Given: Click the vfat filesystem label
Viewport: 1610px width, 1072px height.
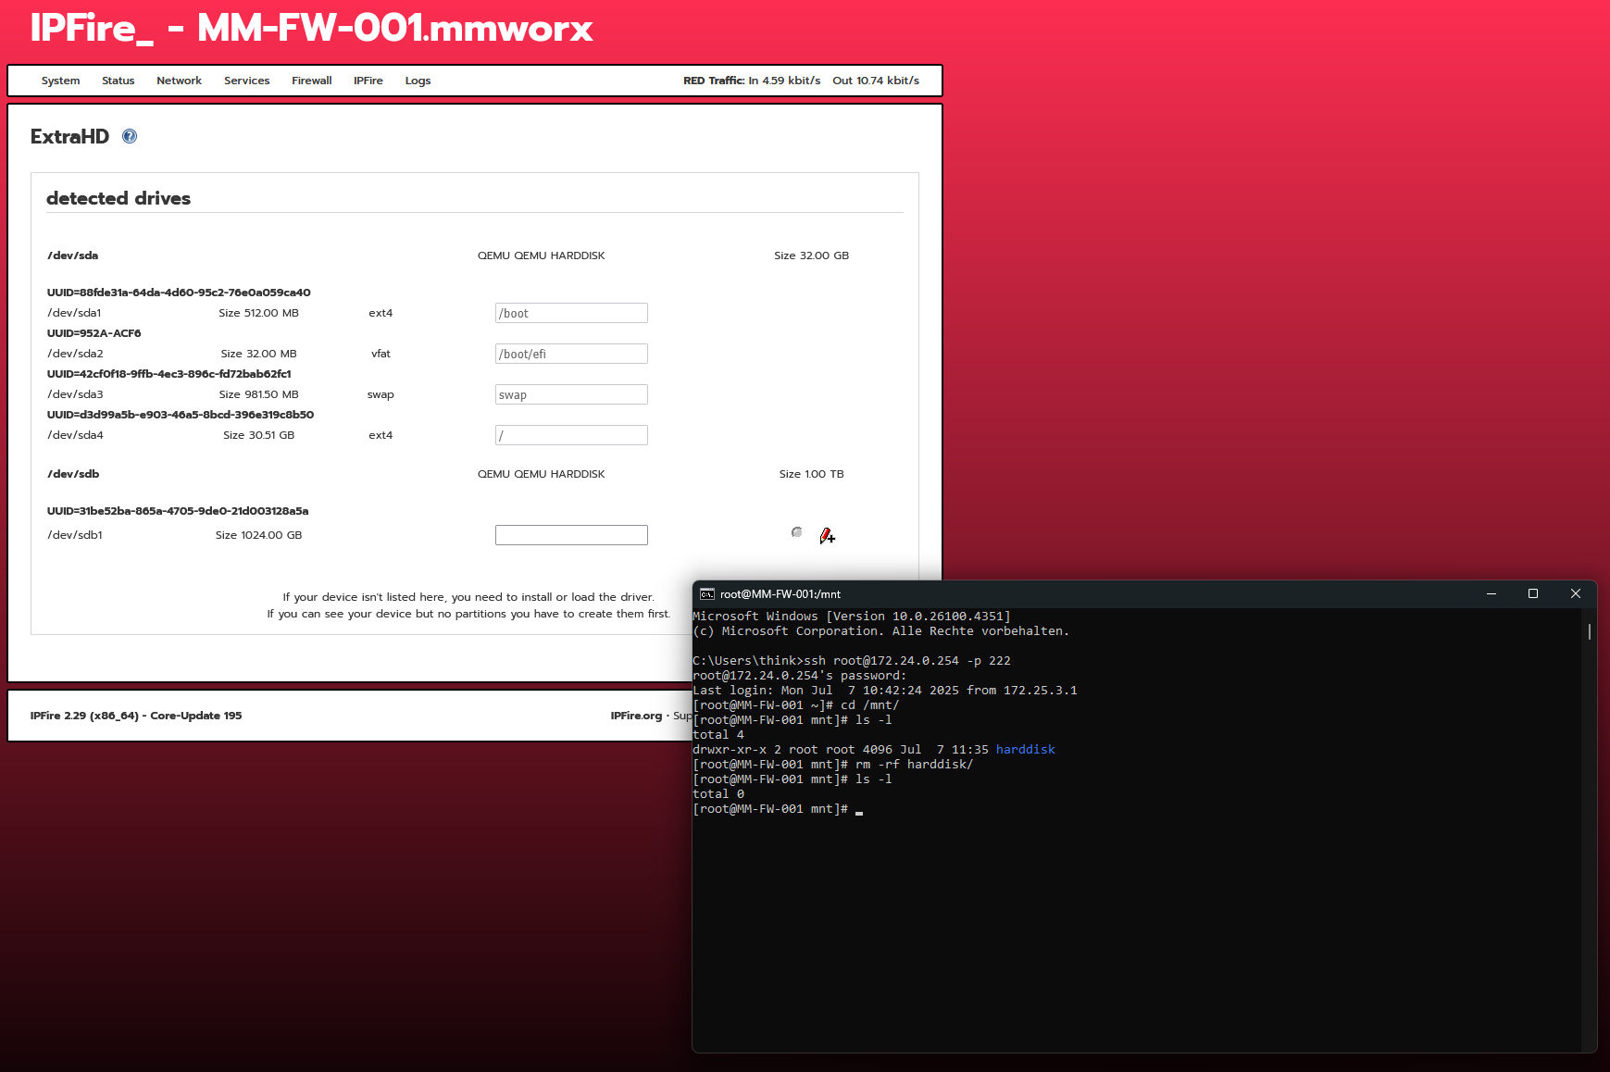Looking at the screenshot, I should 381,354.
